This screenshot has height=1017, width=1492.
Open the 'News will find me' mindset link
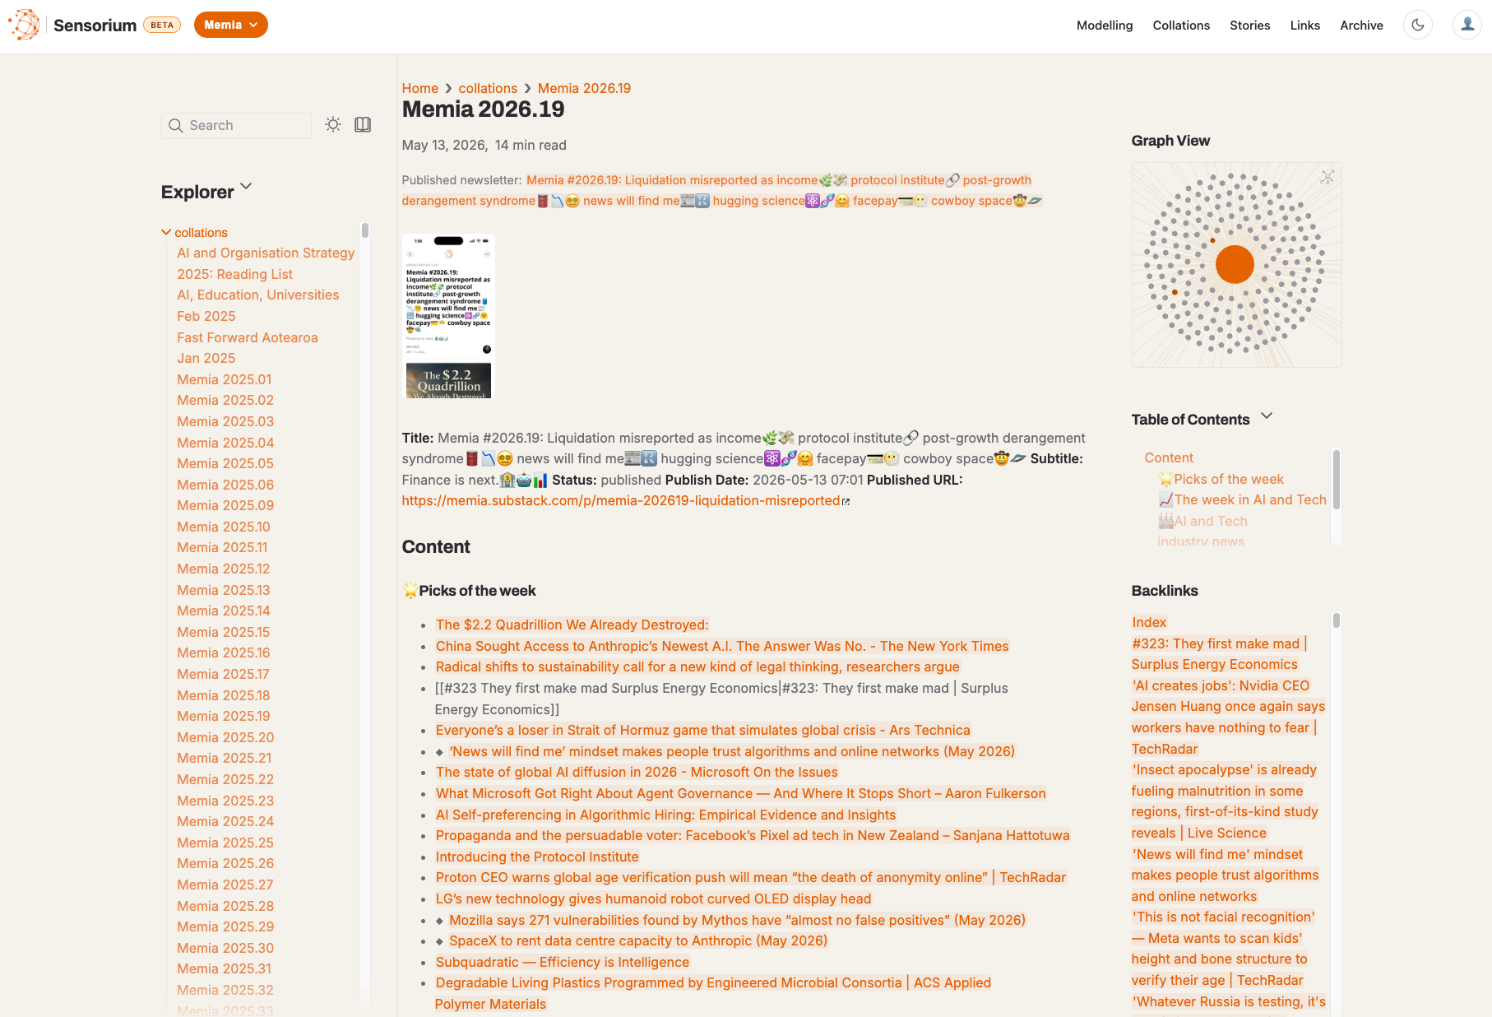(732, 751)
